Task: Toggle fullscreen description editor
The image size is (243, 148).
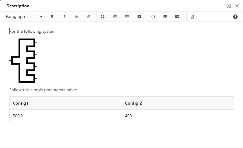Action: coord(229,6)
